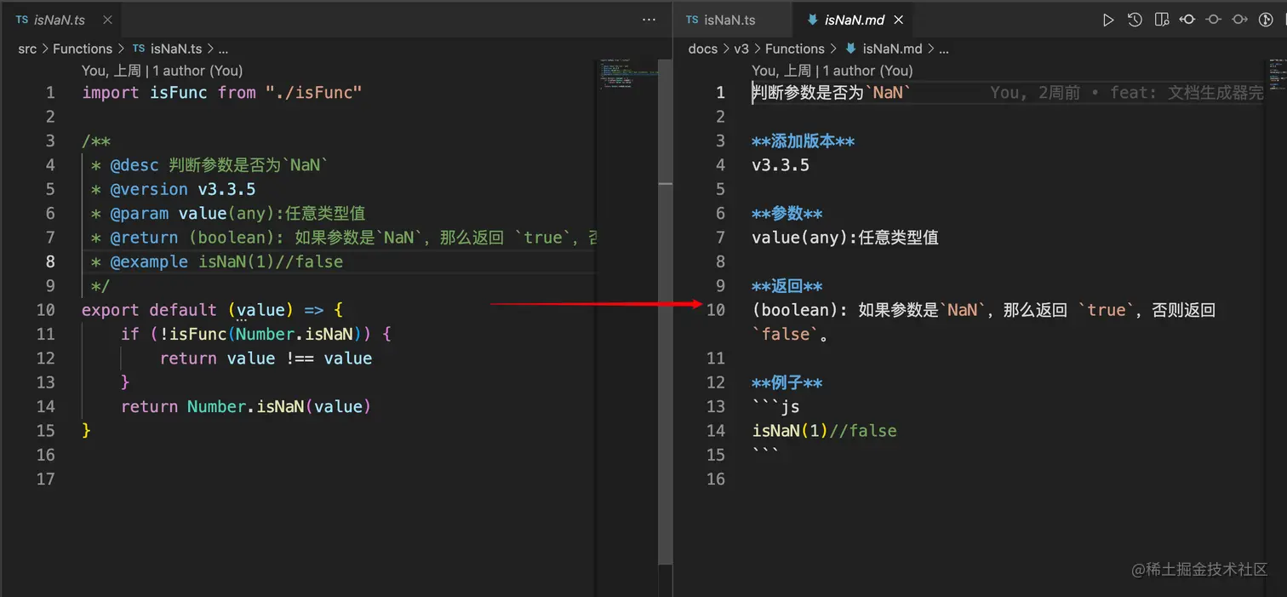Click the 'export default (value) => {' line
The width and height of the screenshot is (1287, 597).
point(213,310)
